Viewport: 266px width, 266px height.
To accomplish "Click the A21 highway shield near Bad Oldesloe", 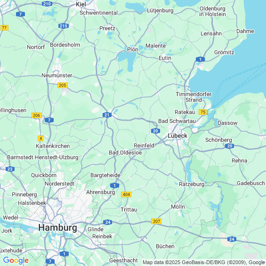I will (107, 115).
